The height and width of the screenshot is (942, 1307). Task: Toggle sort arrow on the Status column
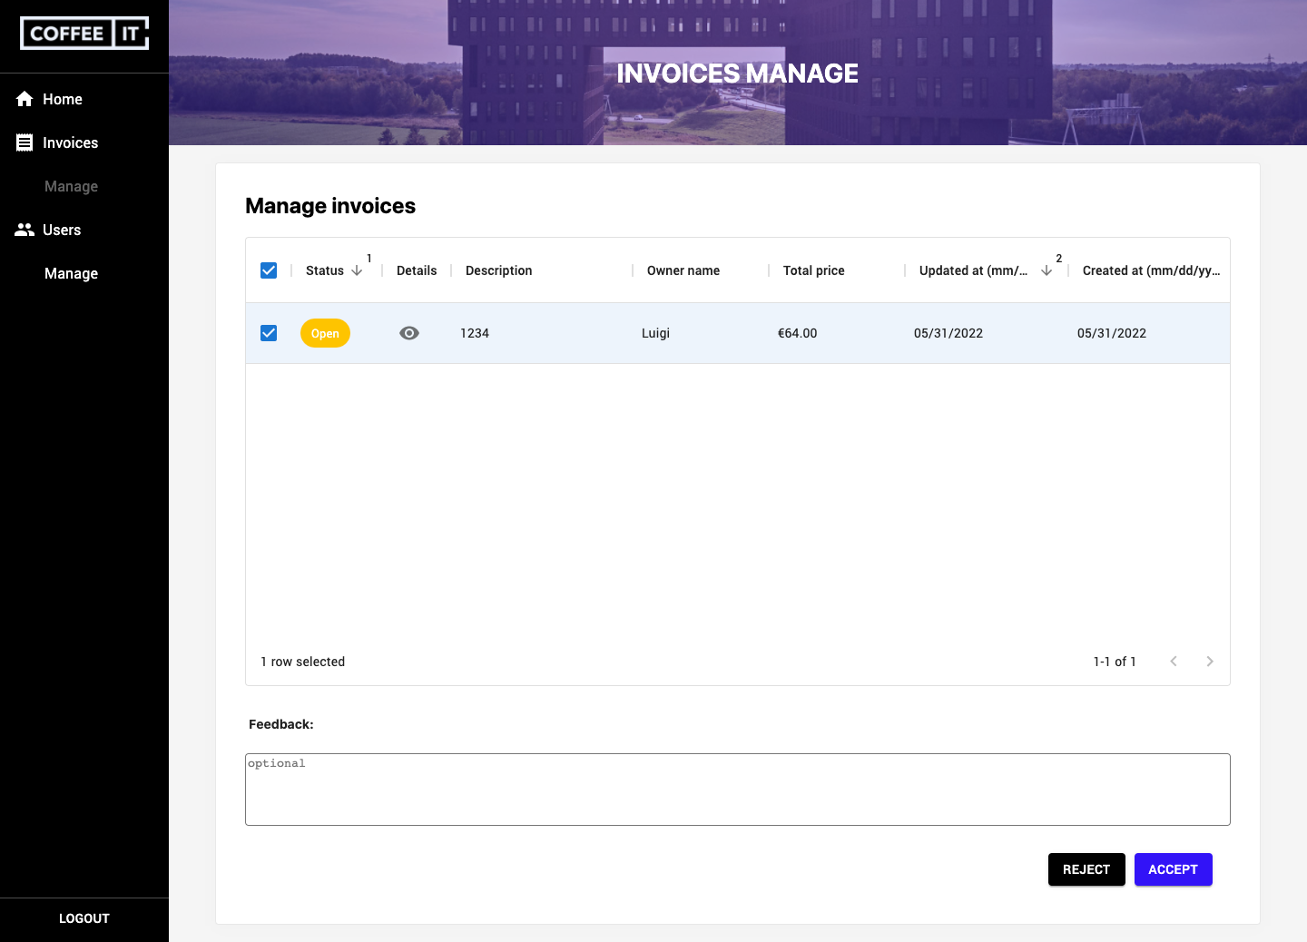[357, 270]
